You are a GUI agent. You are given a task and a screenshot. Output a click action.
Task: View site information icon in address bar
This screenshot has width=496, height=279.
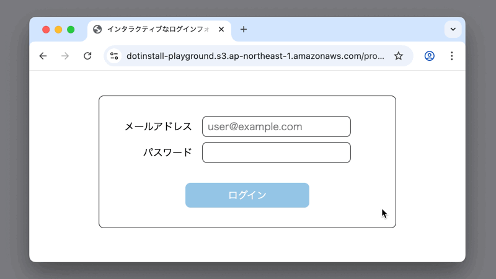(x=114, y=56)
